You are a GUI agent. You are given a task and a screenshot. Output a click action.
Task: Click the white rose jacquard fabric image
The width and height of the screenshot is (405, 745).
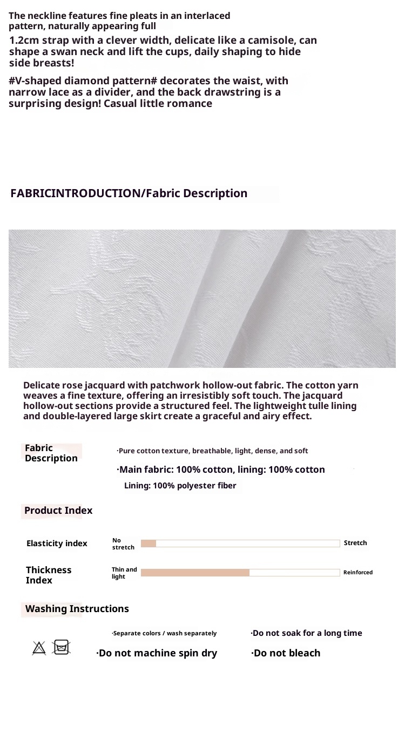(202, 299)
